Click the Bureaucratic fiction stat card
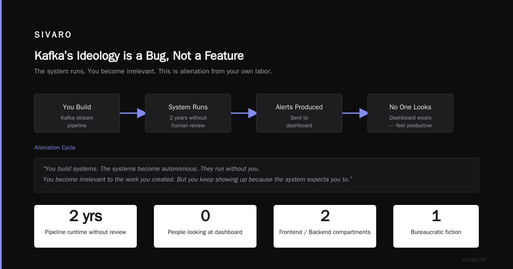 tap(436, 226)
